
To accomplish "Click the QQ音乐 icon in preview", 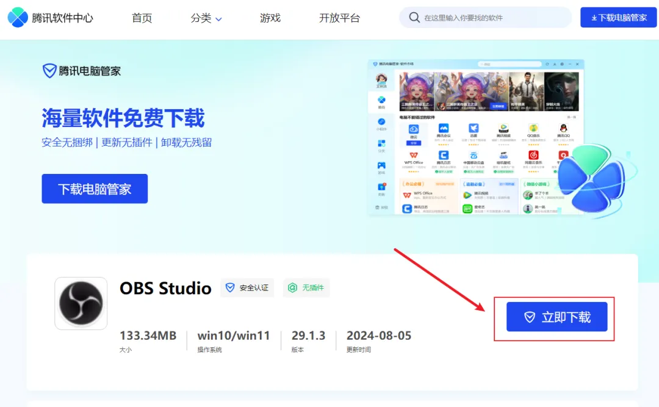I will [533, 128].
